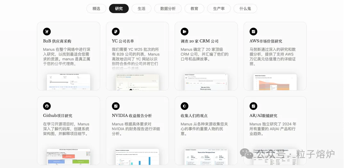Click description text starting Manus 从各种来源收集
346x168 pixels.
pos(204,129)
